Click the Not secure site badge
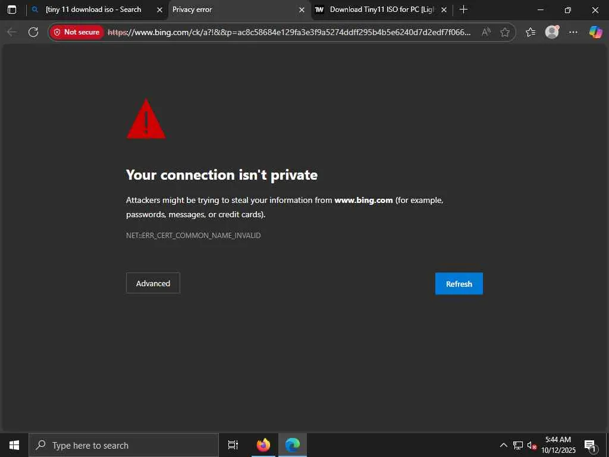The width and height of the screenshot is (609, 457). [77, 32]
